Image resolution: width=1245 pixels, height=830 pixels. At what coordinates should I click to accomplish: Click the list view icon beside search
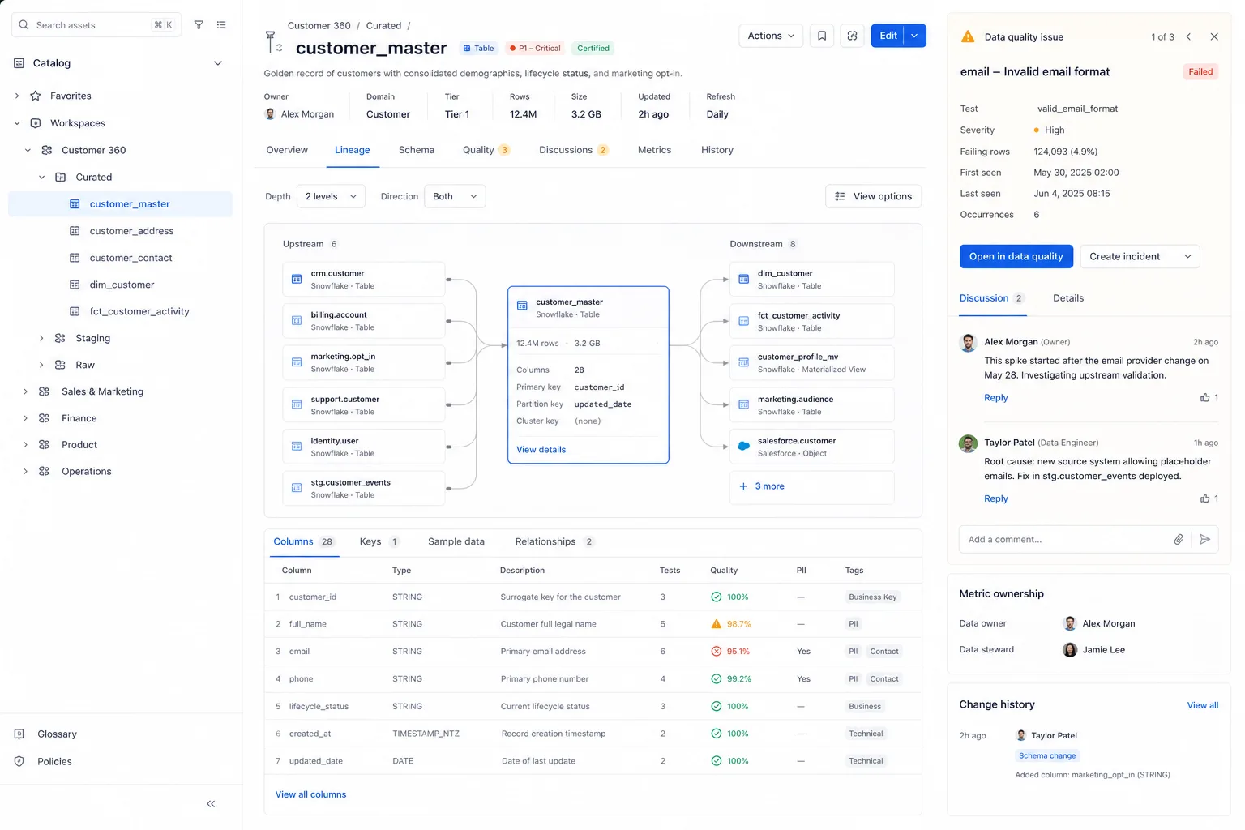click(221, 25)
